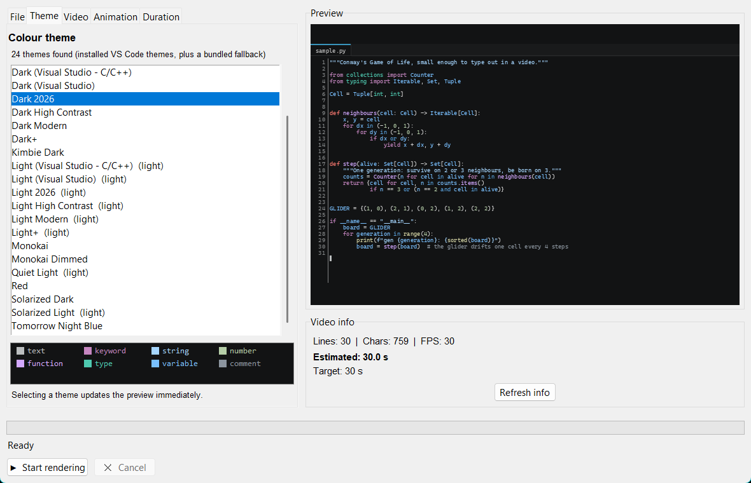This screenshot has height=483, width=751.
Task: Pick the Light+ theme
Action: pyautogui.click(x=145, y=233)
